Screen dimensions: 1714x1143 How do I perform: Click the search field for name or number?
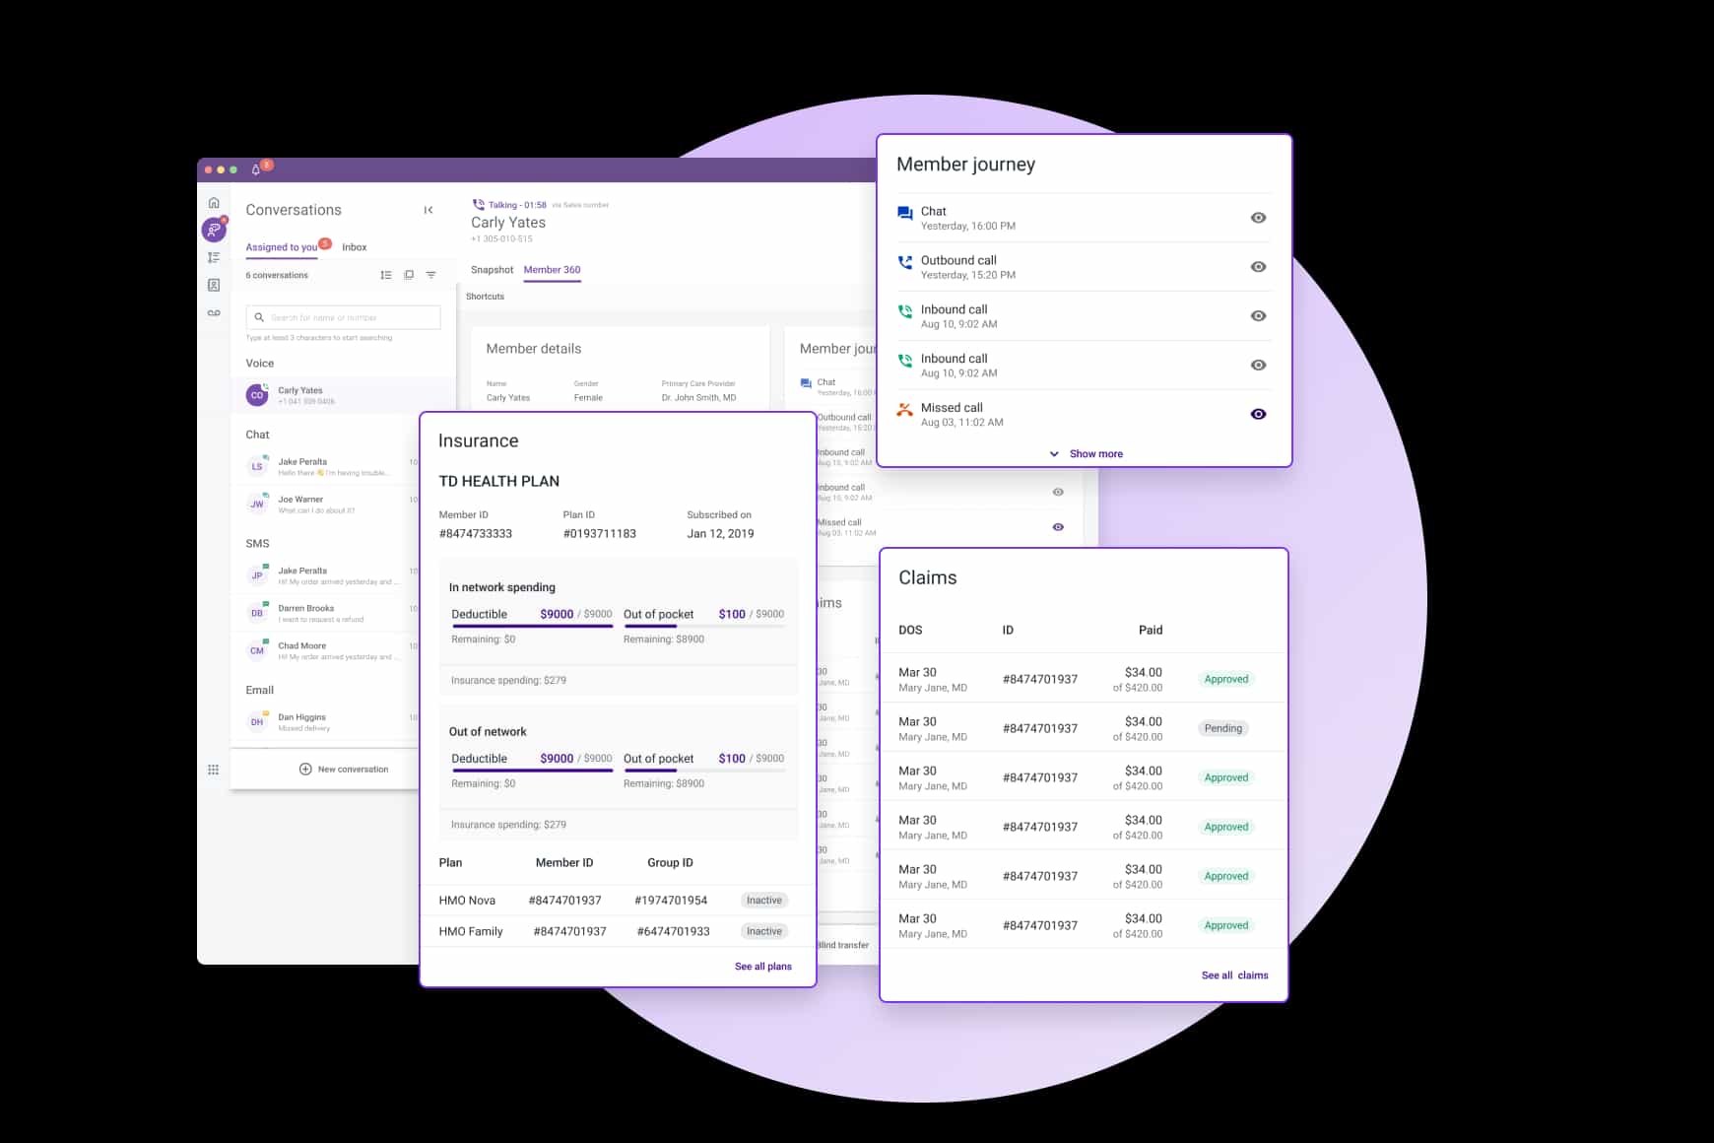342,317
